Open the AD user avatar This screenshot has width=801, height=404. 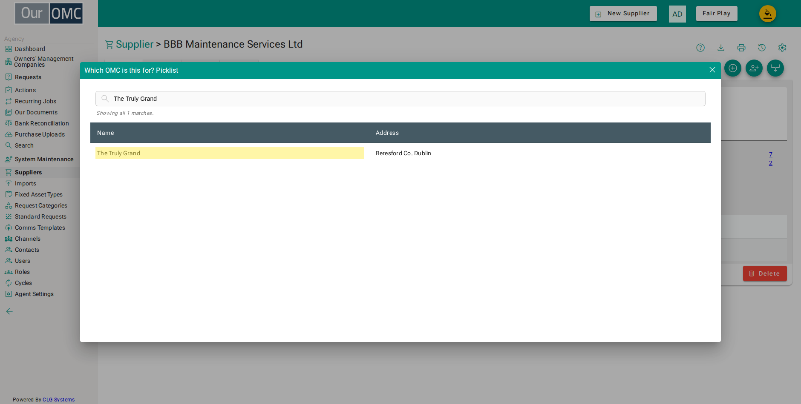point(677,14)
